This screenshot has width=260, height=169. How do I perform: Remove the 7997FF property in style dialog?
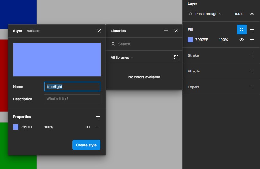coord(98,127)
